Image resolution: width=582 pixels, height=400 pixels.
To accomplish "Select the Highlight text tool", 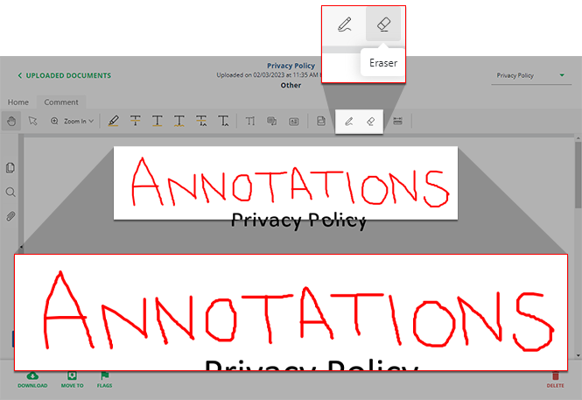I will click(114, 121).
